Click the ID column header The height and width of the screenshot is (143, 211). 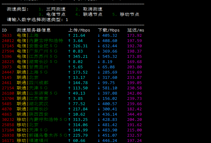click(4, 30)
